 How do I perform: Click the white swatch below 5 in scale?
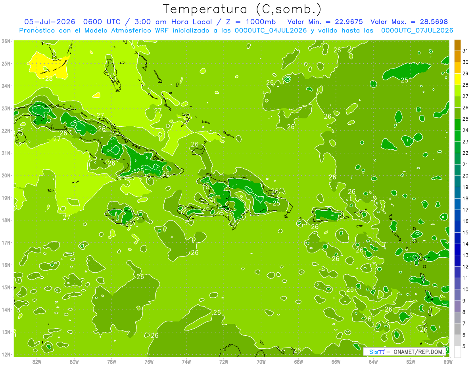[457, 352]
